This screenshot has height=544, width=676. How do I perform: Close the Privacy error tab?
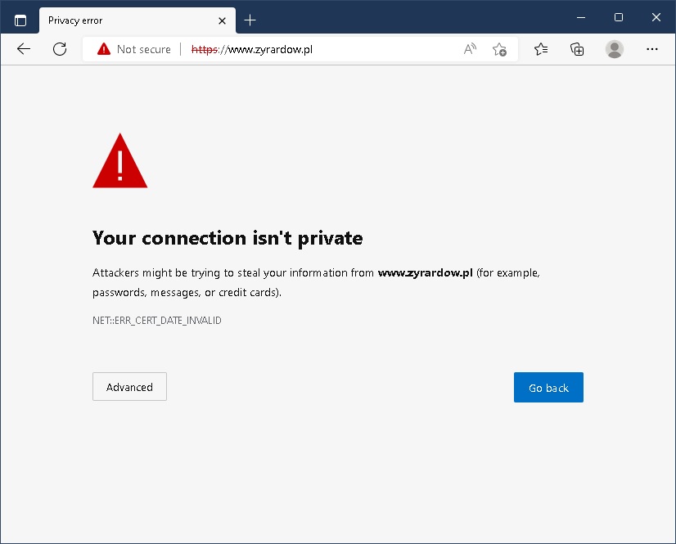point(222,20)
